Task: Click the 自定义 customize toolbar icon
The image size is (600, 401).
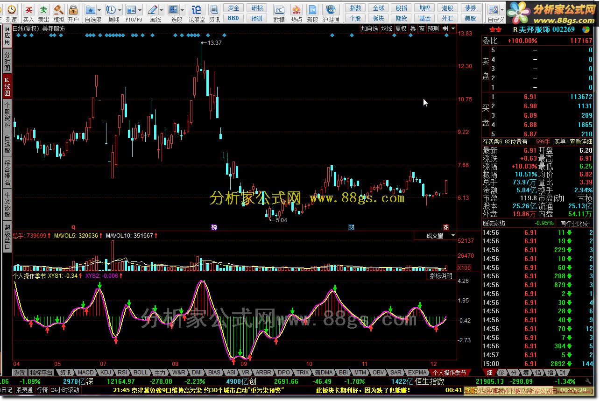Action: pyautogui.click(x=493, y=9)
